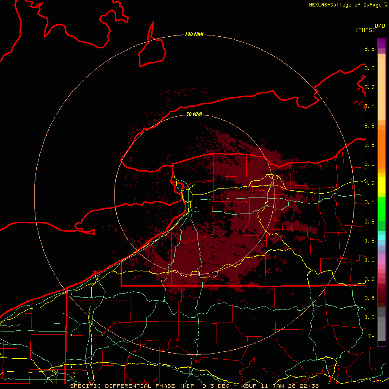Viewport: 389px width, 389px height.
Task: Select the 8.2 value on the scale
Action: click(x=370, y=87)
